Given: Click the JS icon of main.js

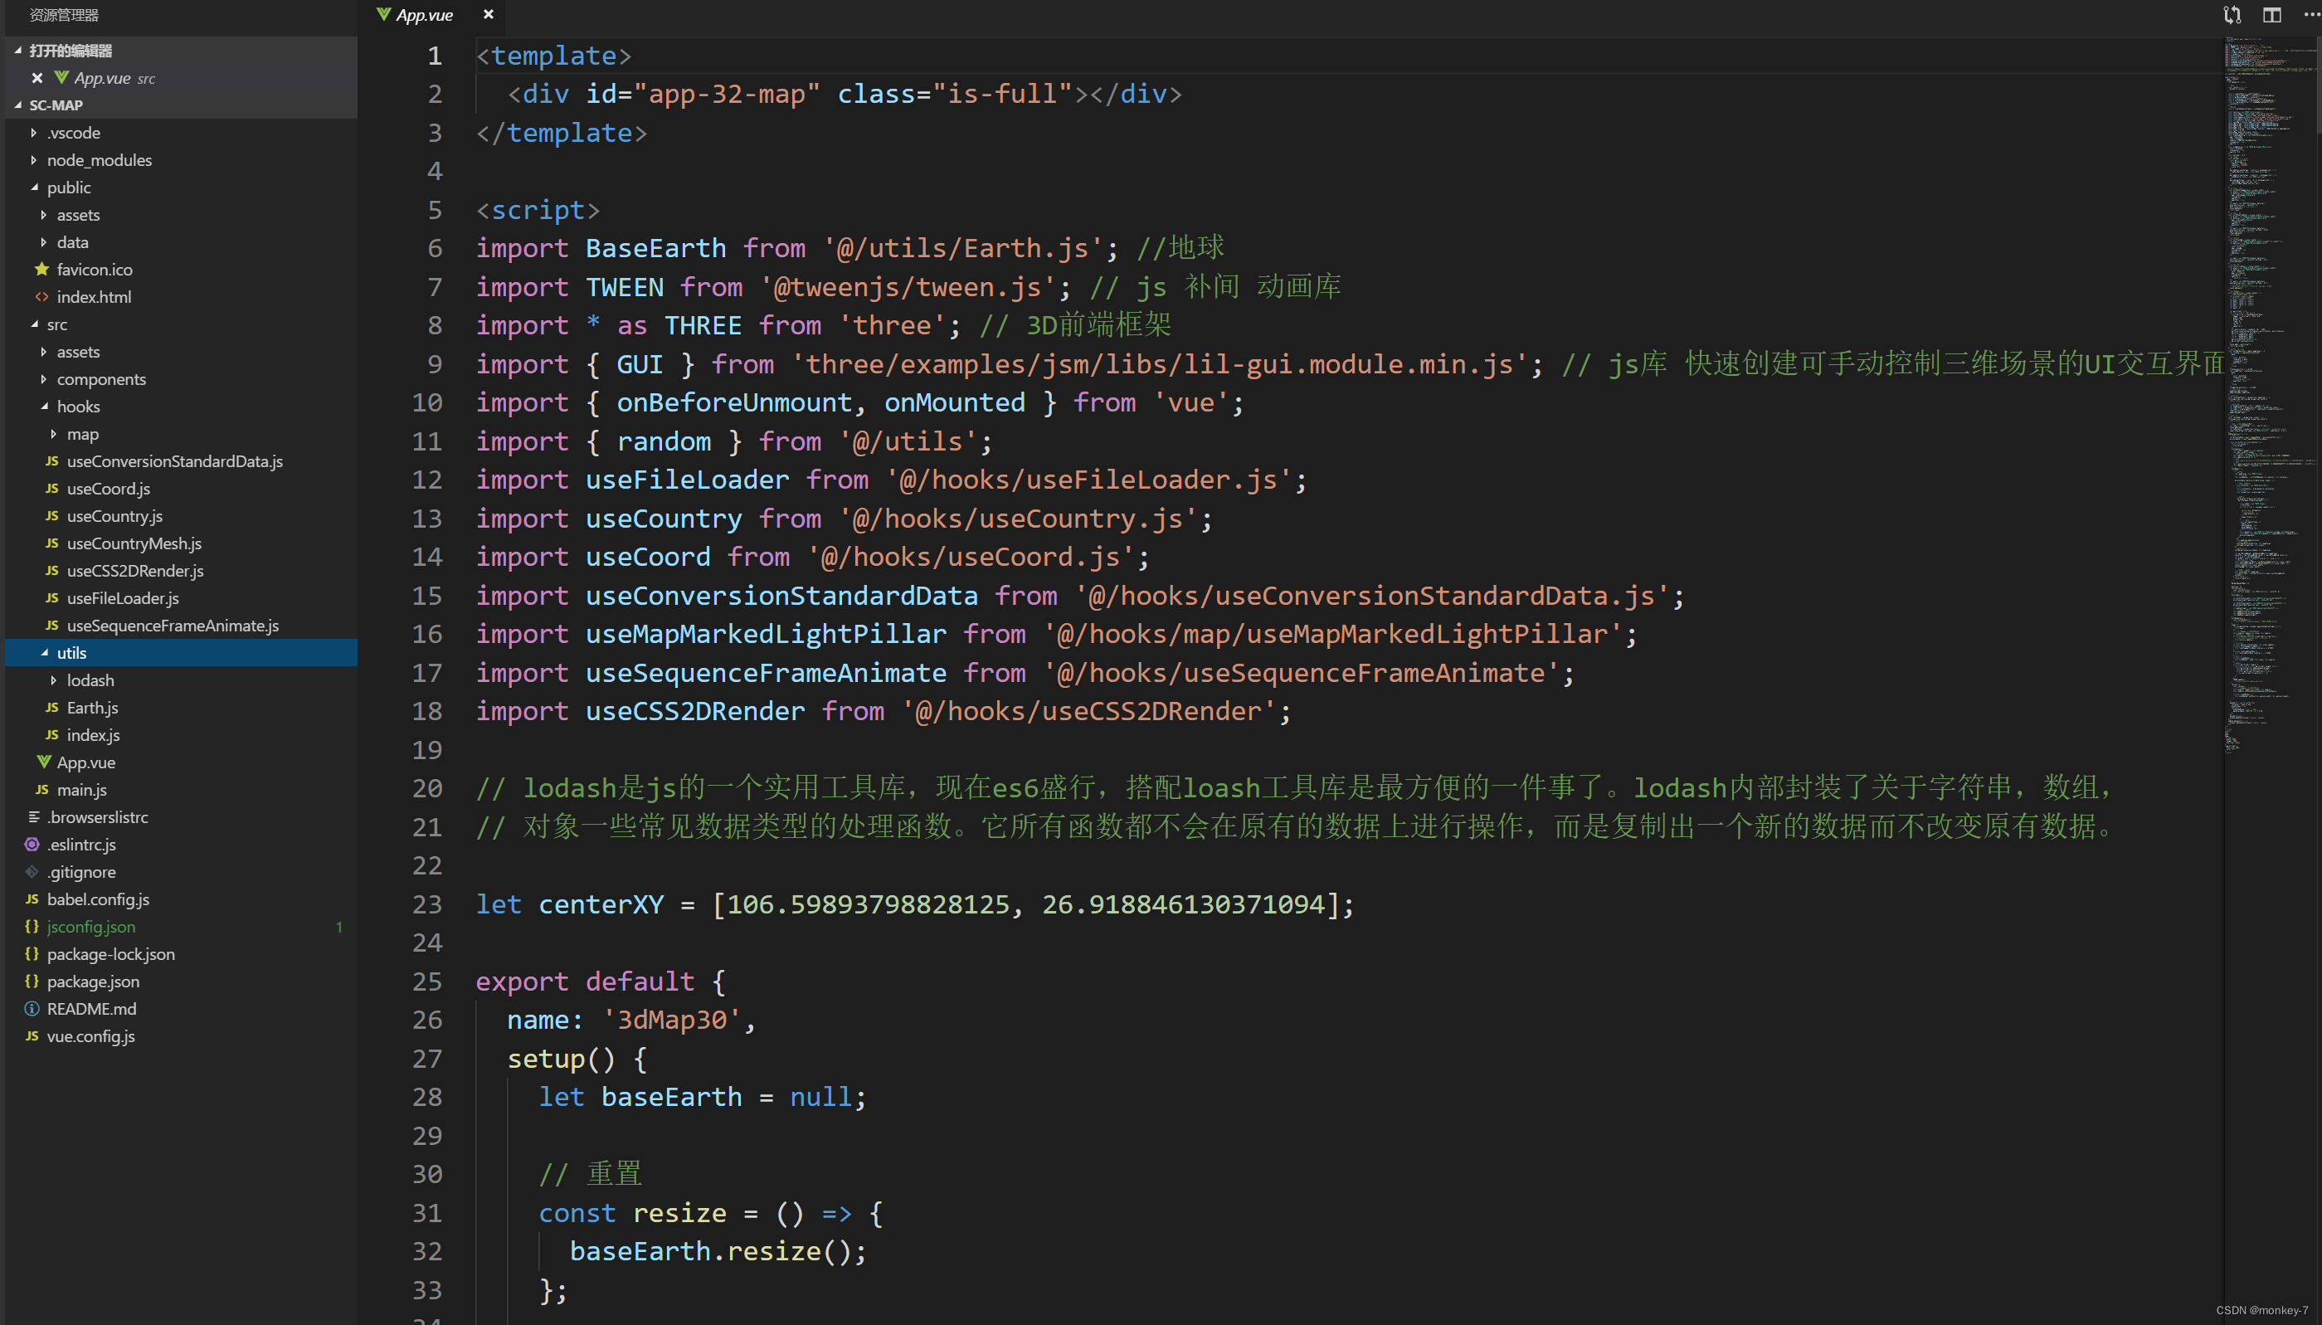Looking at the screenshot, I should tap(41, 790).
